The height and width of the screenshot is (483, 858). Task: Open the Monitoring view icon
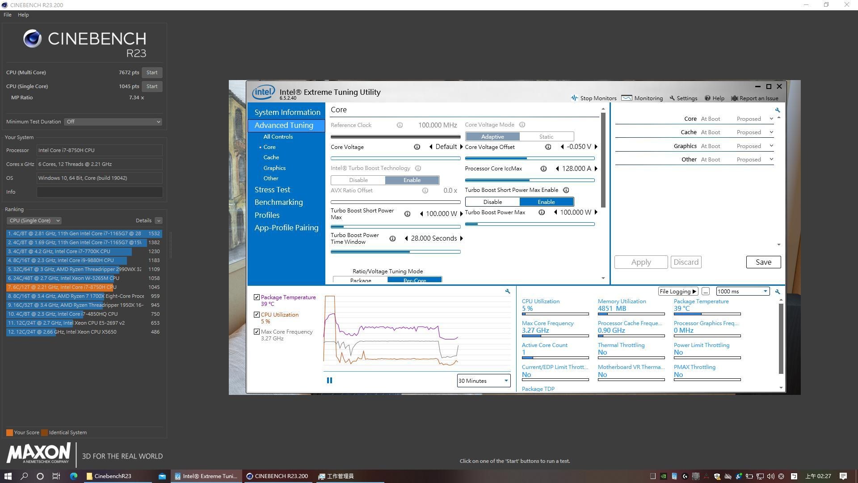tap(627, 98)
